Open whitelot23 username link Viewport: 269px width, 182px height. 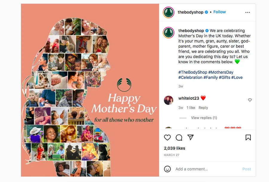click(188, 98)
